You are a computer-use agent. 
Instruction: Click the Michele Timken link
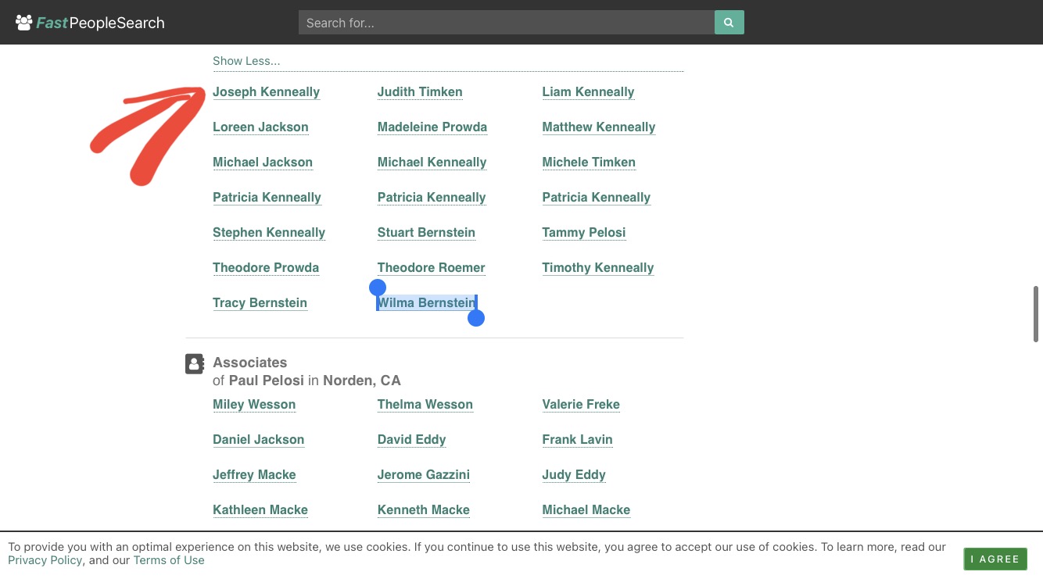[589, 163]
